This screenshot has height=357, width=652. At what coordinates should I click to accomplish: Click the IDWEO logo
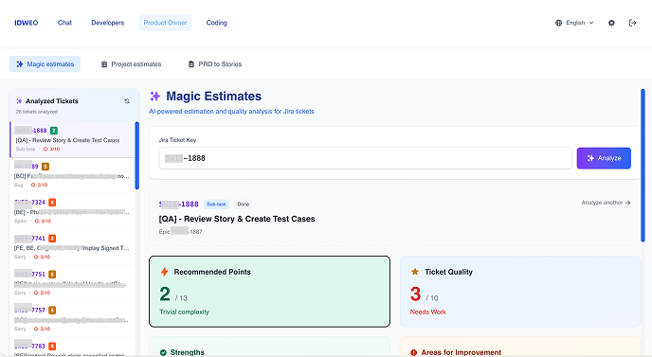coord(27,23)
